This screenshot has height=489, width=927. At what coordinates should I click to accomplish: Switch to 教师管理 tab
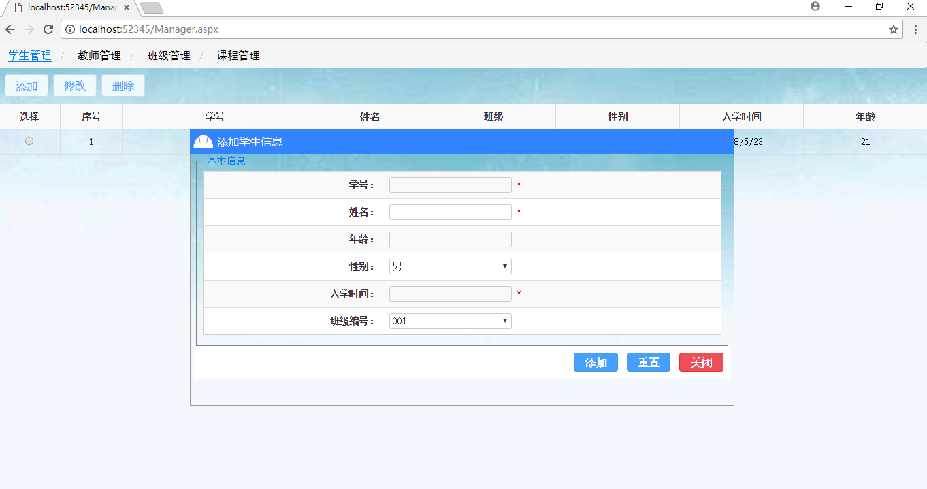pos(99,56)
